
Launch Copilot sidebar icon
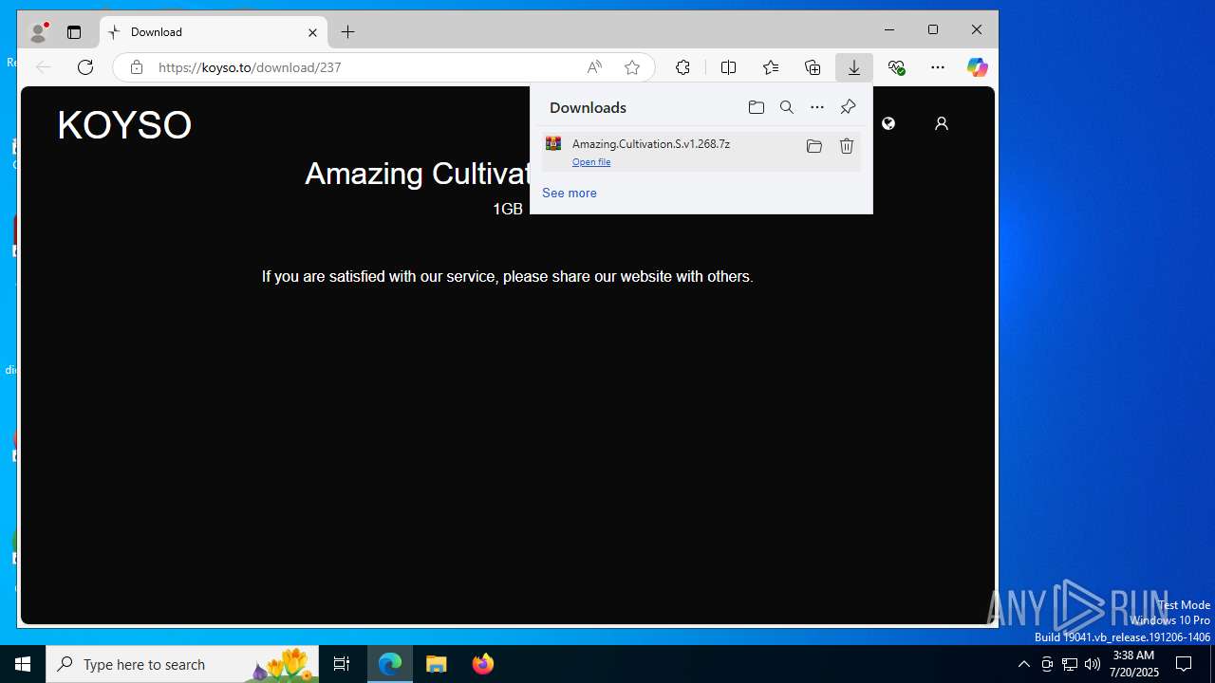(x=977, y=67)
